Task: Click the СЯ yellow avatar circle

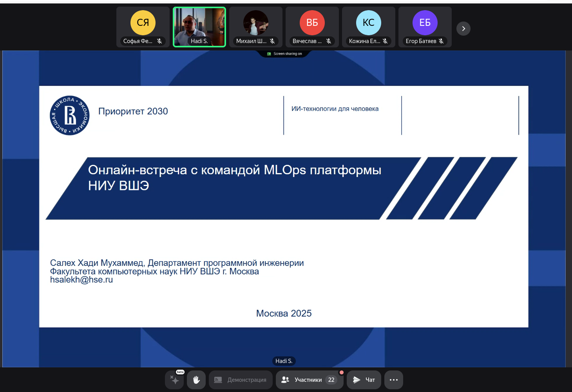Action: (x=143, y=23)
